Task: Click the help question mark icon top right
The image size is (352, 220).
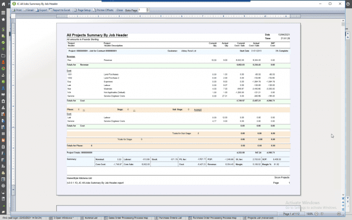Action: (x=348, y=4)
